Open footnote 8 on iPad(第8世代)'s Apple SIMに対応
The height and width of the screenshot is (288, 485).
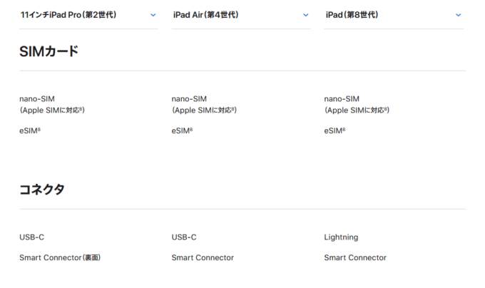pos(386,109)
